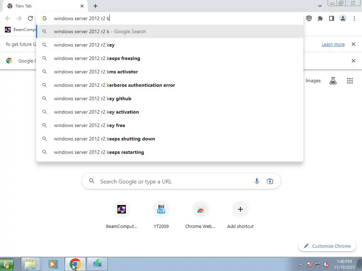Choose suggestion 'windows server 2012 r2 key'

(x=170, y=45)
